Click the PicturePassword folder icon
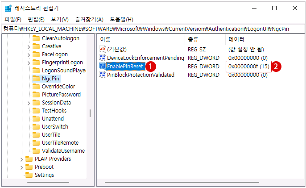Screen dimensions: 306x188 coord(36,94)
